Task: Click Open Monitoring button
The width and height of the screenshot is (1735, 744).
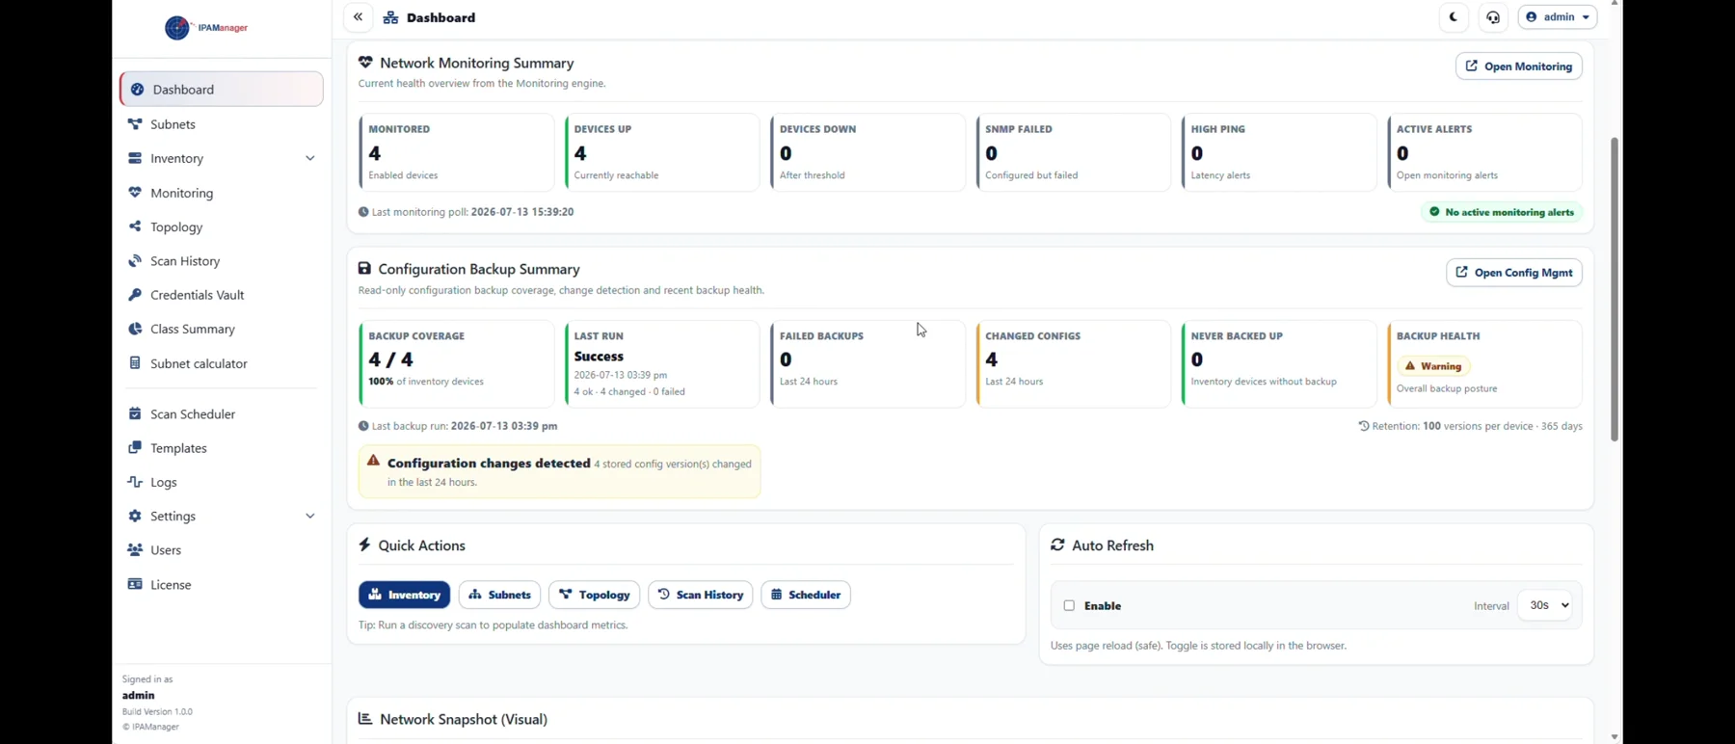Action: [x=1518, y=66]
